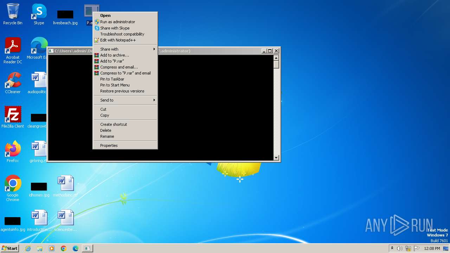Click the network tray icon
Viewport: 450px width, 253px height.
408,248
